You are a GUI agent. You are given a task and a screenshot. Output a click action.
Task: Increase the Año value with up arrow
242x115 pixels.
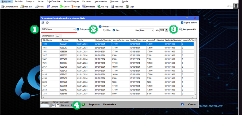click(x=166, y=30)
